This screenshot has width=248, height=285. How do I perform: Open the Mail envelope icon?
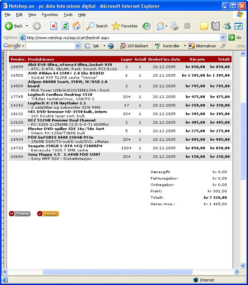point(161,26)
